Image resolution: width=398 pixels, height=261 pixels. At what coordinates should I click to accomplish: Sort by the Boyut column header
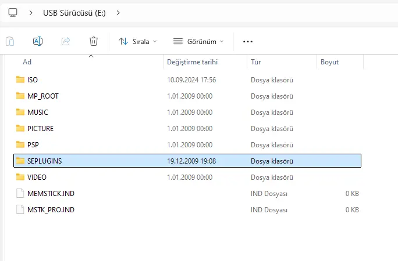pyautogui.click(x=329, y=62)
